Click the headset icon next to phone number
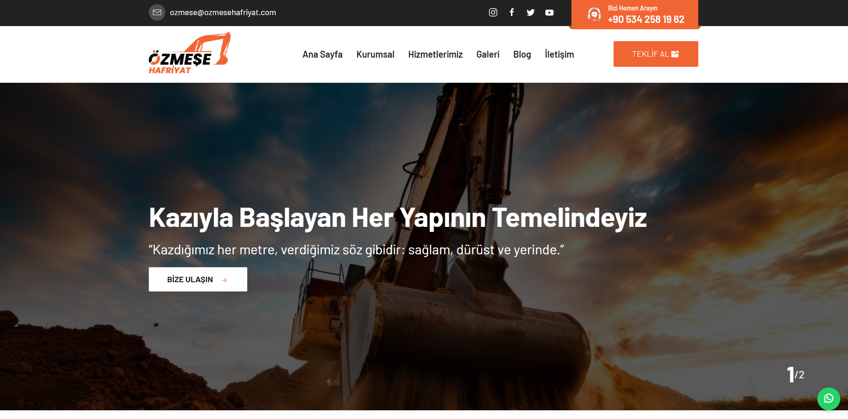Screen dimensions: 848x419 pos(594,14)
